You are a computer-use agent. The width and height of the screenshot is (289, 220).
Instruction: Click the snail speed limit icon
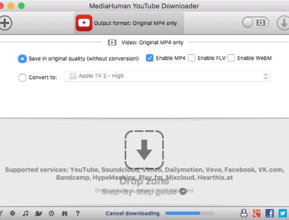click(x=38, y=213)
